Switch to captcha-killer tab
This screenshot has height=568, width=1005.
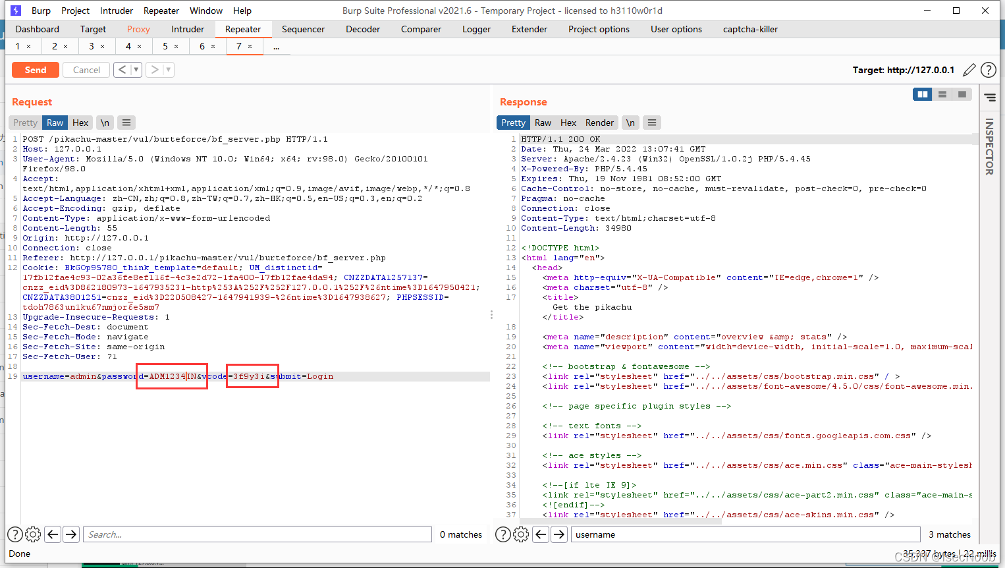tap(750, 29)
